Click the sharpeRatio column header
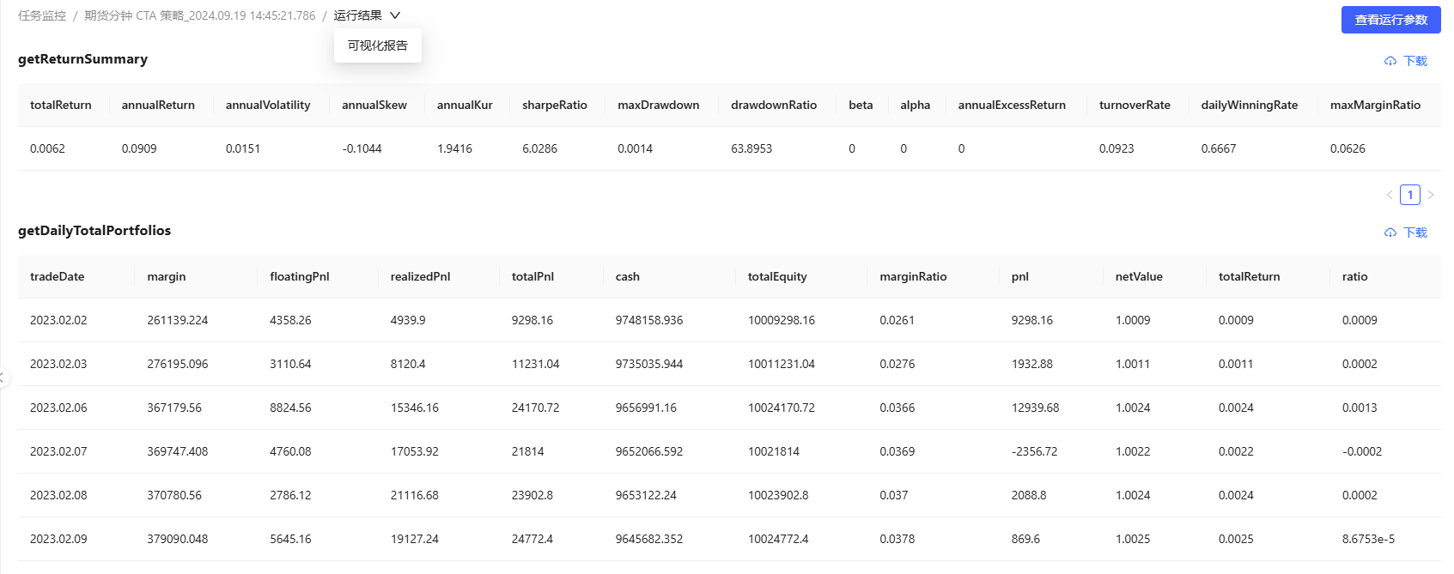 (555, 105)
